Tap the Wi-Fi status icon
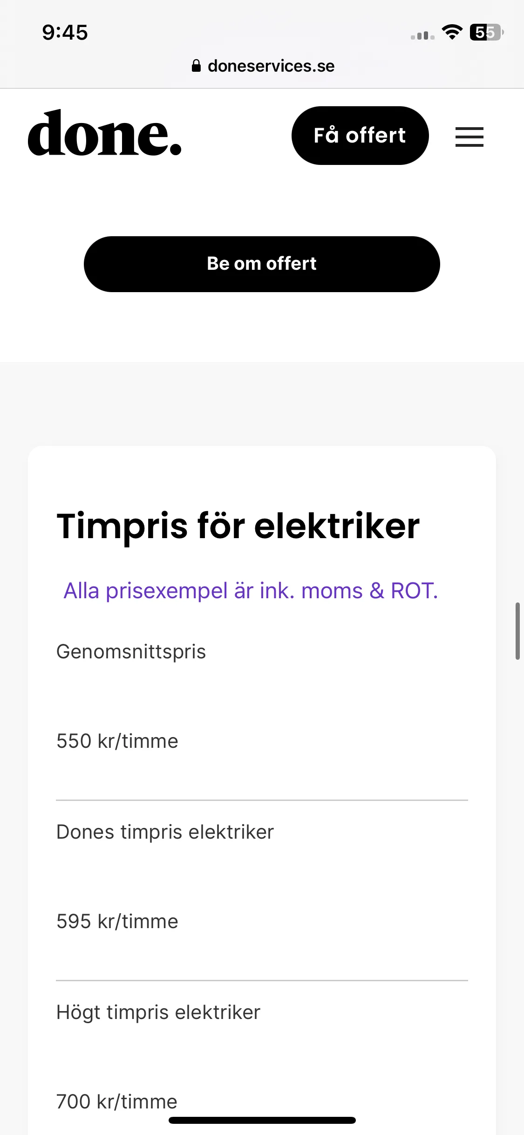Screen dimensions: 524x1135 coord(452,32)
